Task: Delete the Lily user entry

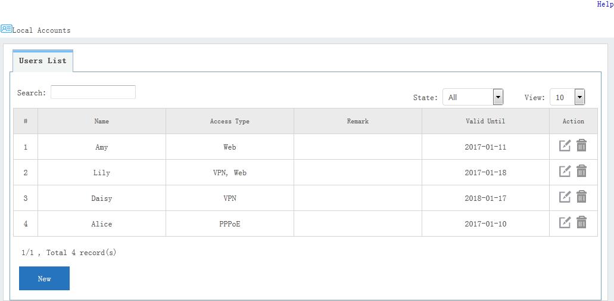Action: 582,171
